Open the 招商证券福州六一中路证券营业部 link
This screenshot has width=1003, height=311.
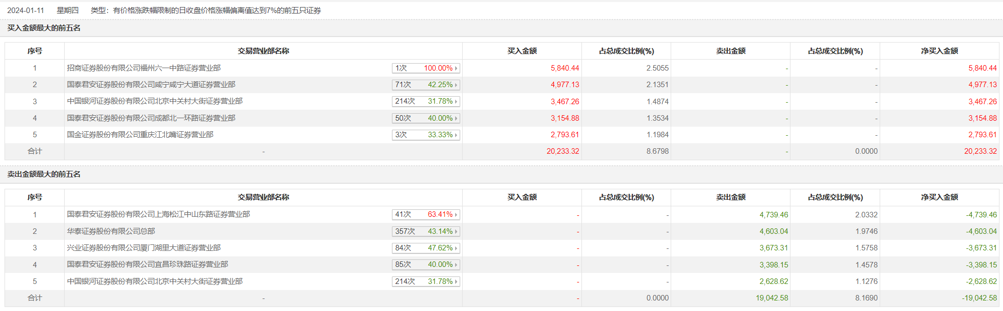[144, 68]
